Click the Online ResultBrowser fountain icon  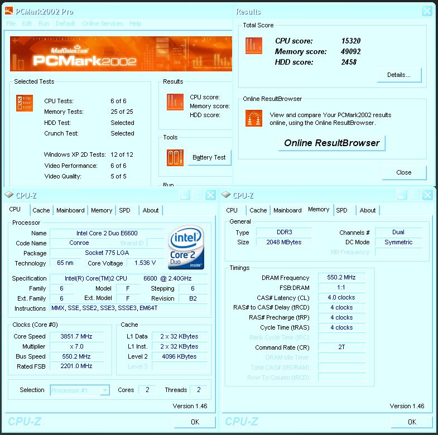point(254,118)
